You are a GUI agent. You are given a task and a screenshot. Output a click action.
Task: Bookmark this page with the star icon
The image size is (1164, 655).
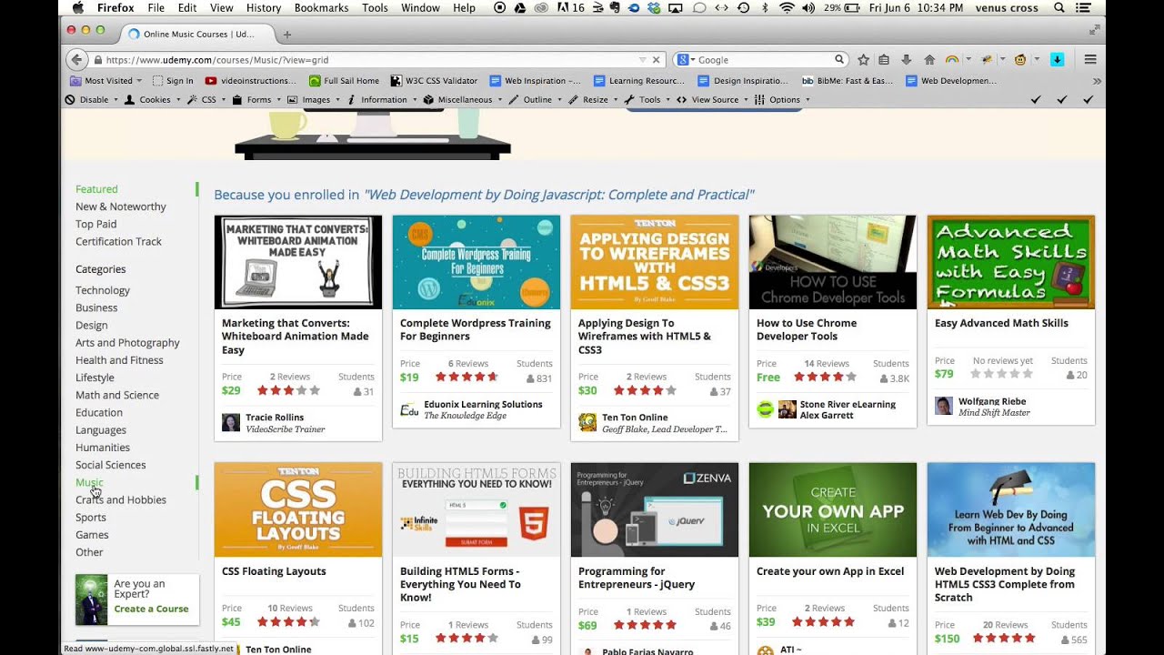click(864, 59)
